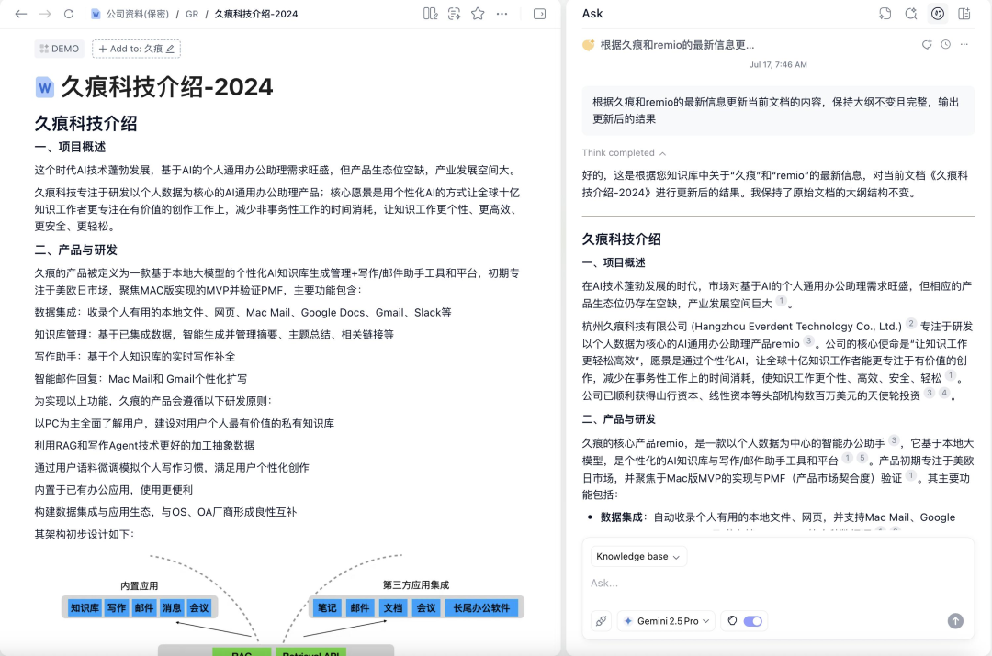Click the pencil edit icon beside 久痕
Viewport: 992px width, 656px height.
(x=170, y=49)
